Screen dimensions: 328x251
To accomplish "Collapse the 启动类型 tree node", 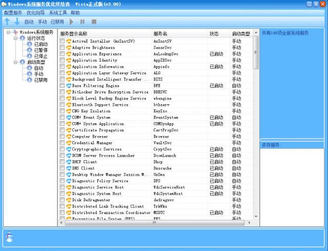I will click(x=16, y=62).
